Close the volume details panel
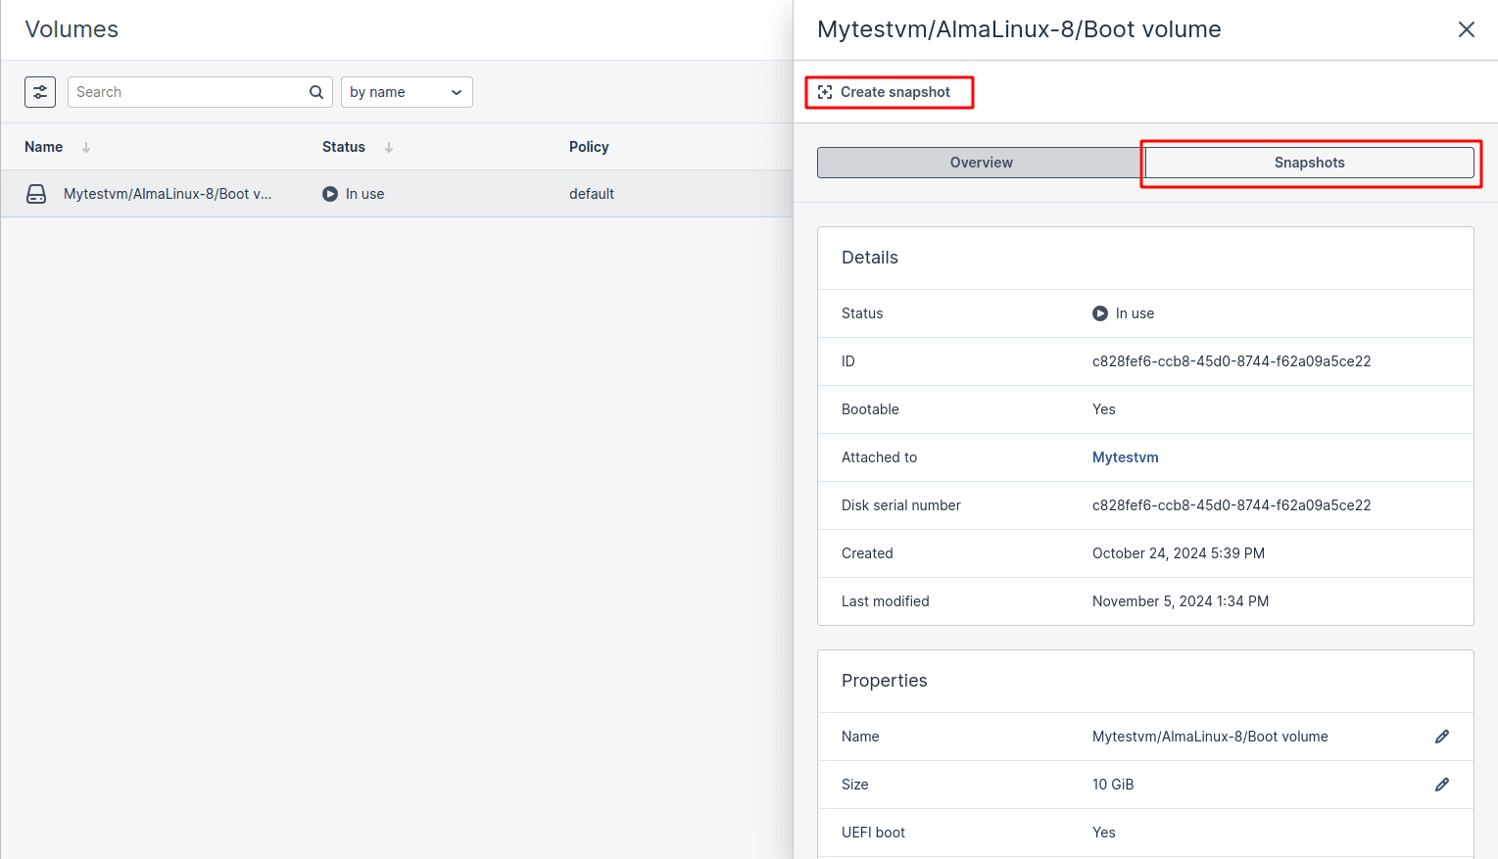The width and height of the screenshot is (1498, 859). click(1466, 29)
